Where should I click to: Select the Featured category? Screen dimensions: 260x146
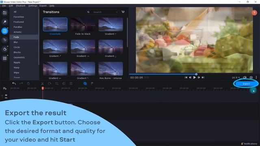(x=19, y=22)
